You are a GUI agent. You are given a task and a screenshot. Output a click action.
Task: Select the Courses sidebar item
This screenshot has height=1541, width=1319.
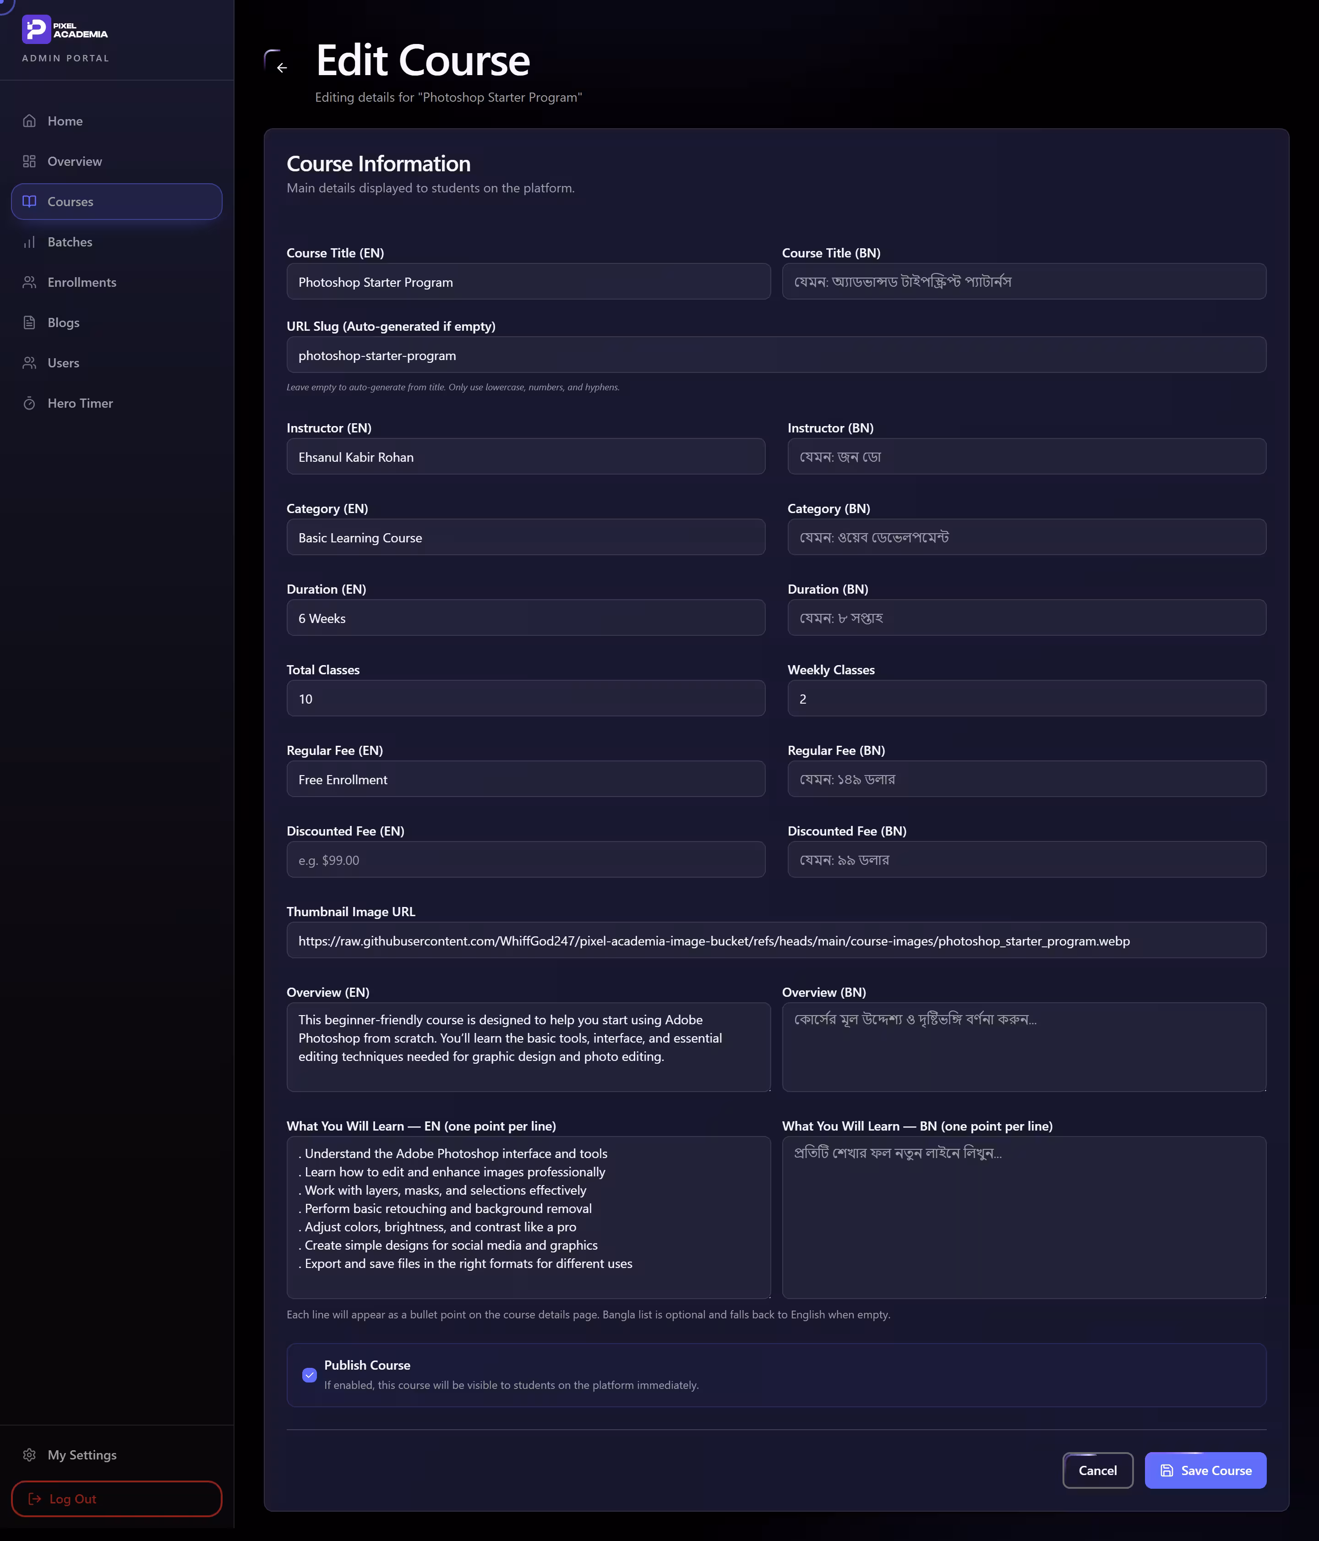(117, 202)
